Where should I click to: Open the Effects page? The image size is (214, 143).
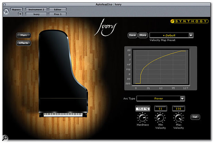coord(23,43)
